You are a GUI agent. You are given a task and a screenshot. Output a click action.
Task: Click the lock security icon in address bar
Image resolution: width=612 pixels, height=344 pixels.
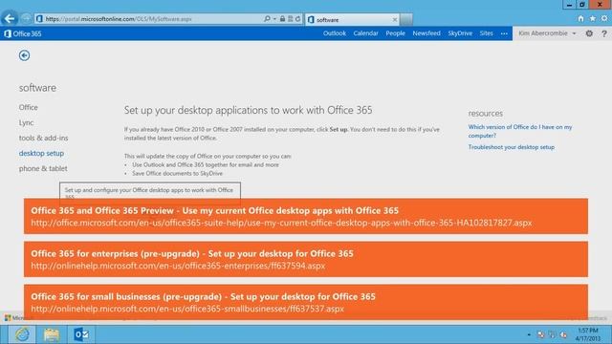click(x=282, y=19)
